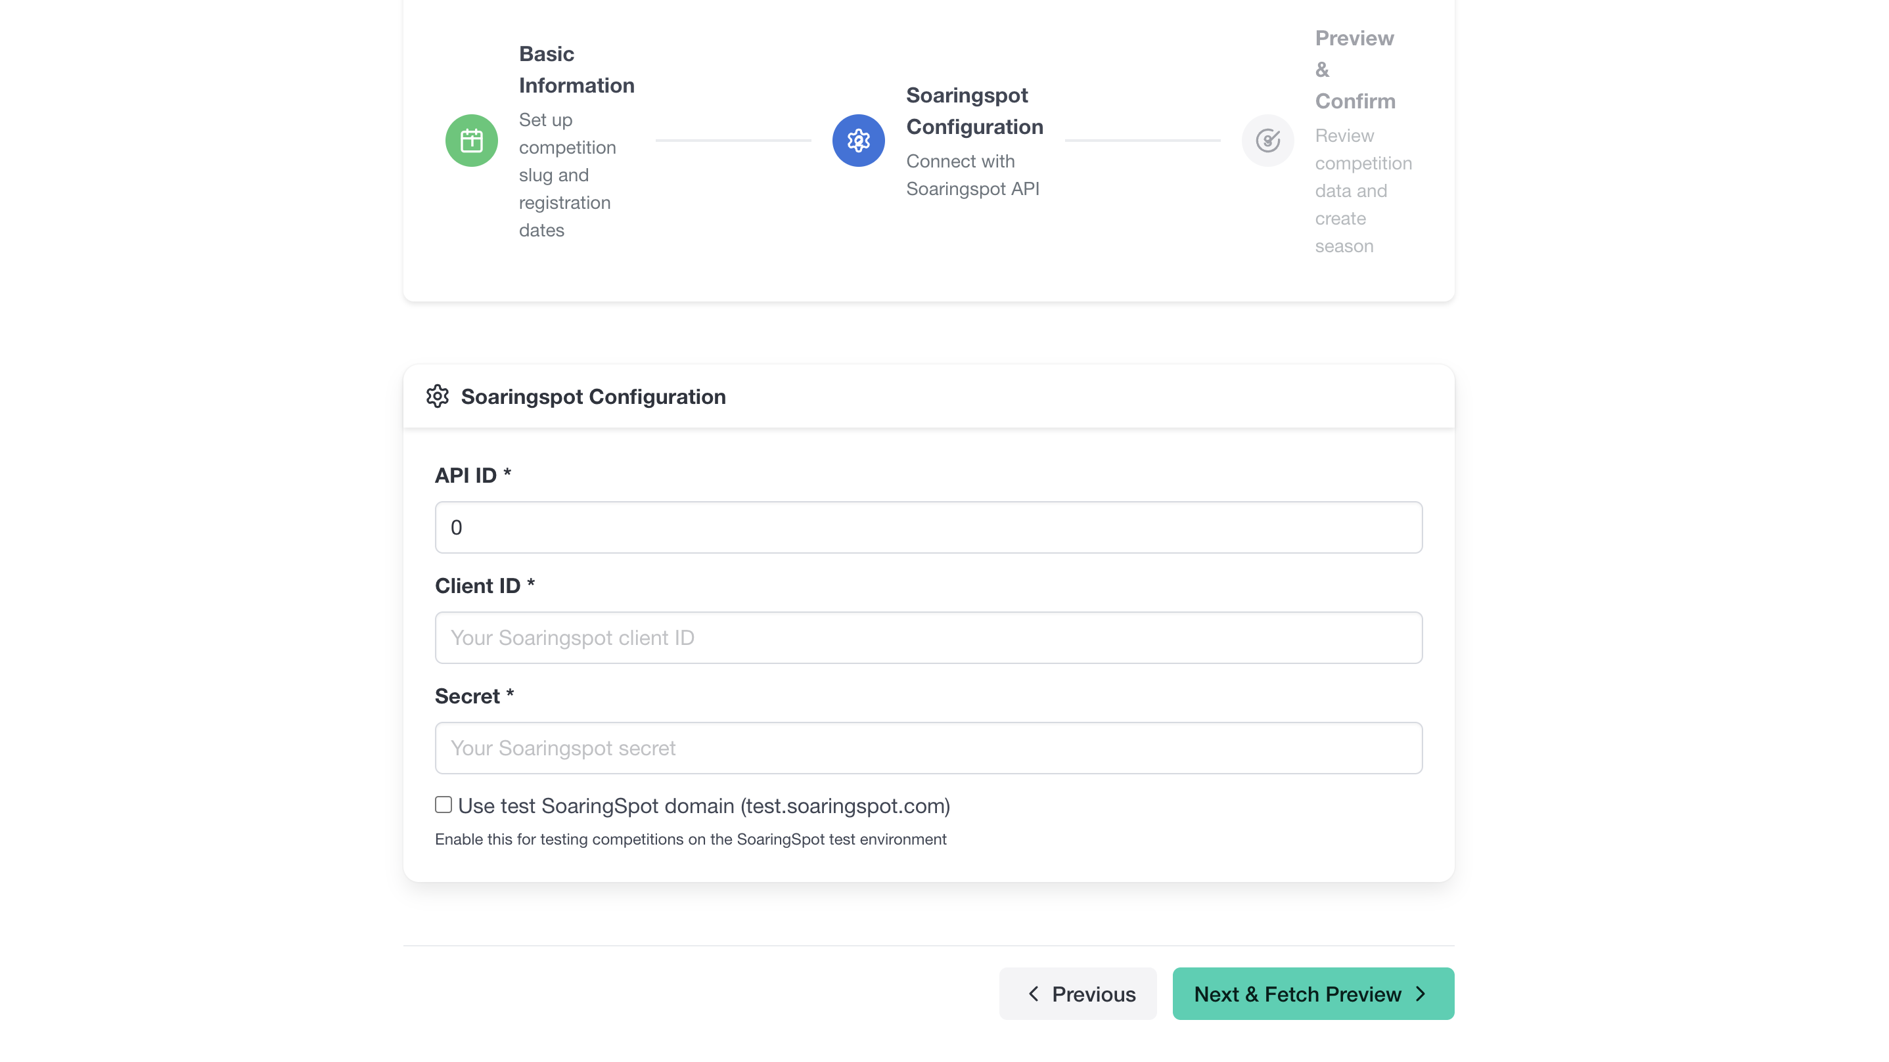
Task: Select the Soaringspot Configuration step title
Action: pos(974,111)
